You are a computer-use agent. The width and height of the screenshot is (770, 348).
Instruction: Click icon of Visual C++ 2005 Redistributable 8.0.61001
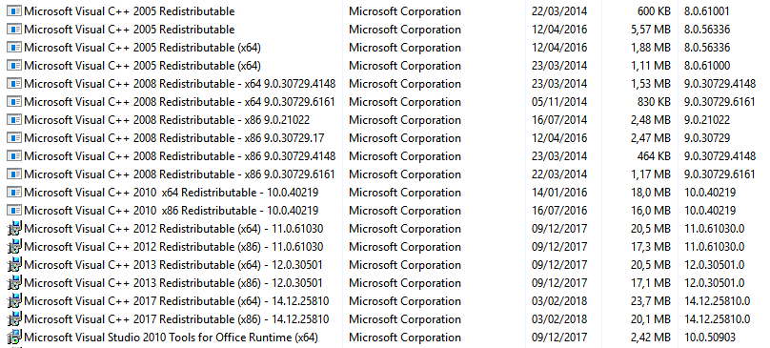pyautogui.click(x=14, y=11)
